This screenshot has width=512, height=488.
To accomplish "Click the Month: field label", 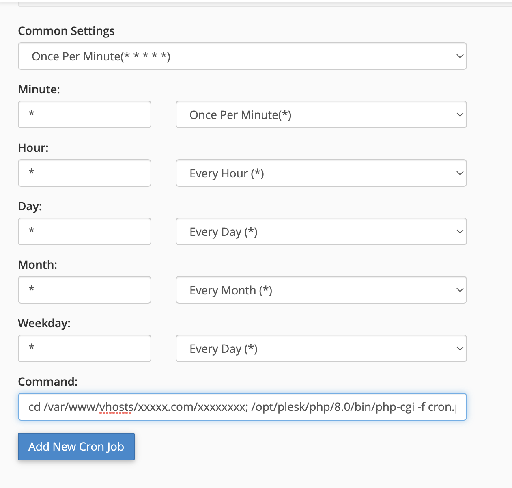I will (38, 265).
